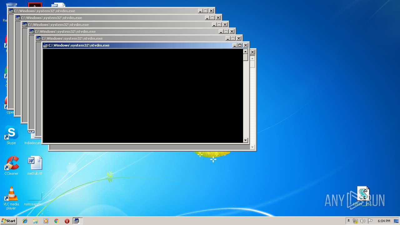
Task: Open the Action Center flag icon
Action: pos(370,221)
